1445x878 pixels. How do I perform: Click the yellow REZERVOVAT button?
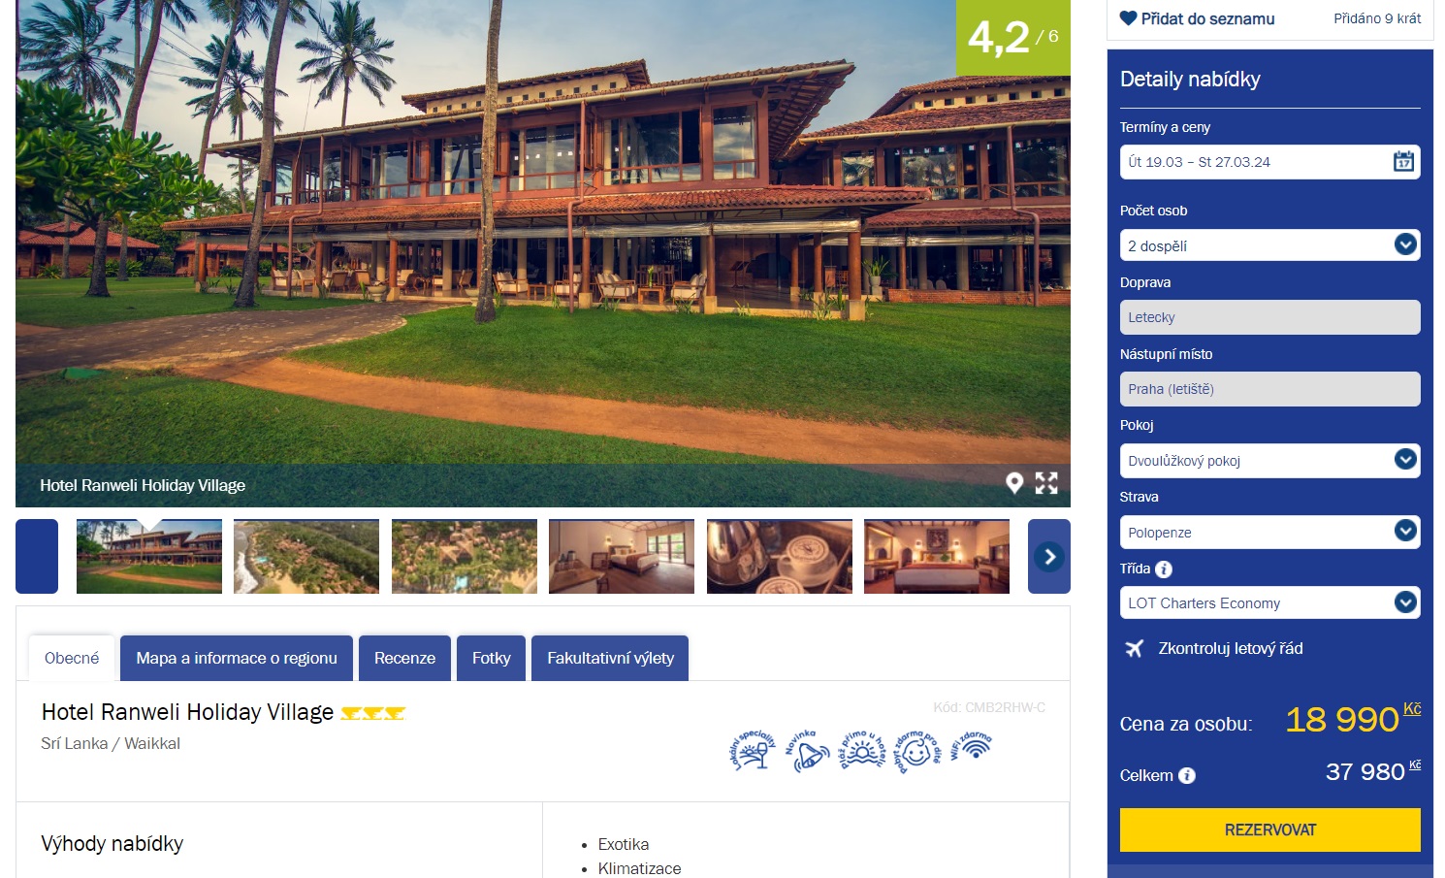point(1270,830)
